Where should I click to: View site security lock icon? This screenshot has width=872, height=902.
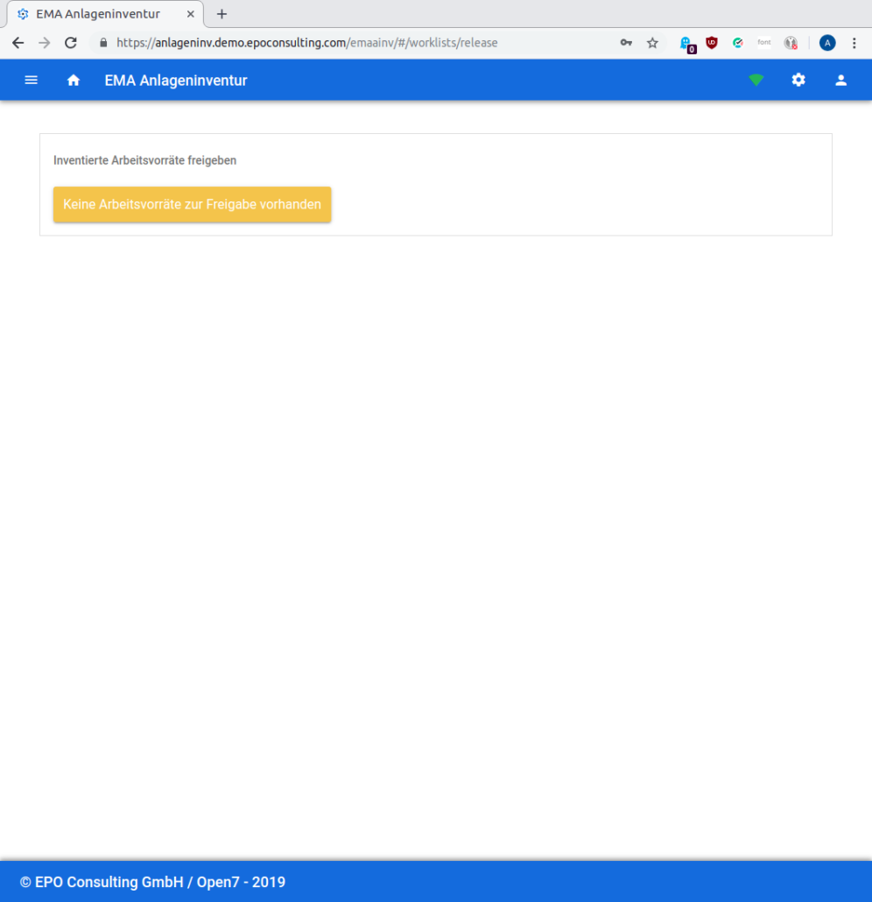[103, 43]
